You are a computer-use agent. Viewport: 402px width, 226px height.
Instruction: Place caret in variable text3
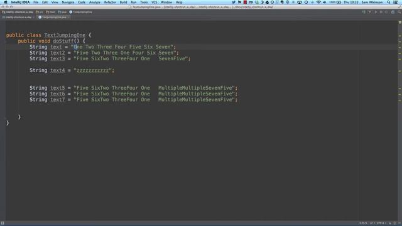(57, 58)
